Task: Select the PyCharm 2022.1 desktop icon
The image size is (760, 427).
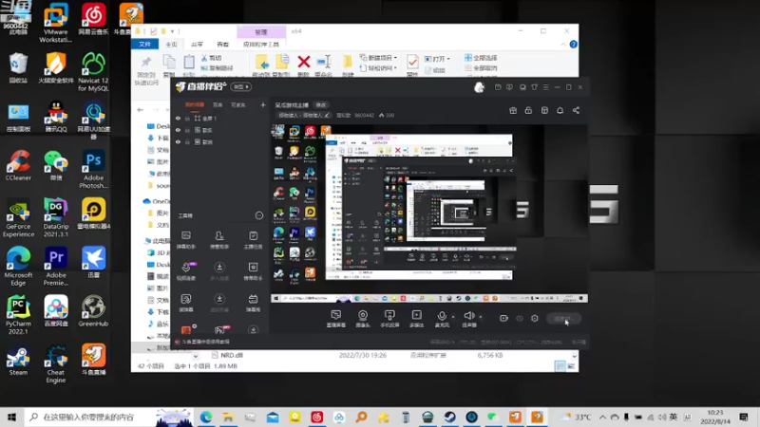Action: [x=18, y=315]
